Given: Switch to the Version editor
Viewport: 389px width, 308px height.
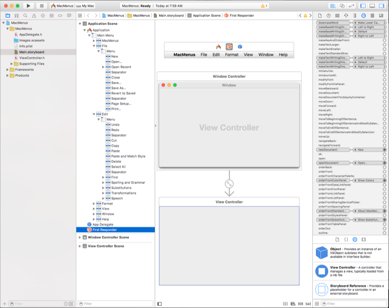Looking at the screenshot, I should 351,5.
